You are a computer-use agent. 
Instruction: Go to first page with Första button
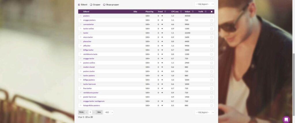[x=81, y=112]
